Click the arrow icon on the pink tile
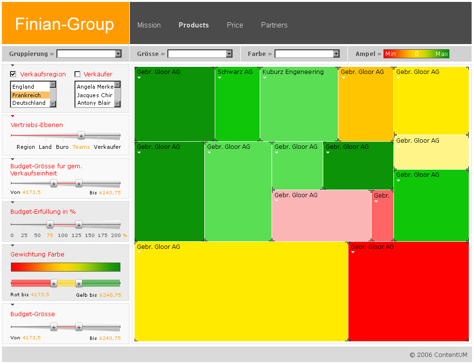Image resolution: width=474 pixels, height=364 pixels. 276,201
